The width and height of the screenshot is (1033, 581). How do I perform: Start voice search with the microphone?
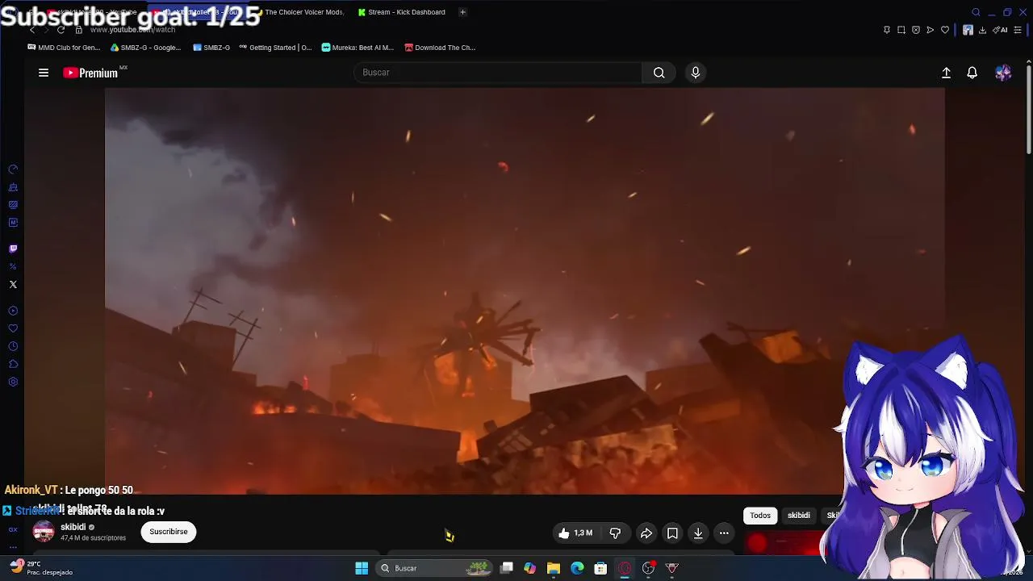point(696,73)
